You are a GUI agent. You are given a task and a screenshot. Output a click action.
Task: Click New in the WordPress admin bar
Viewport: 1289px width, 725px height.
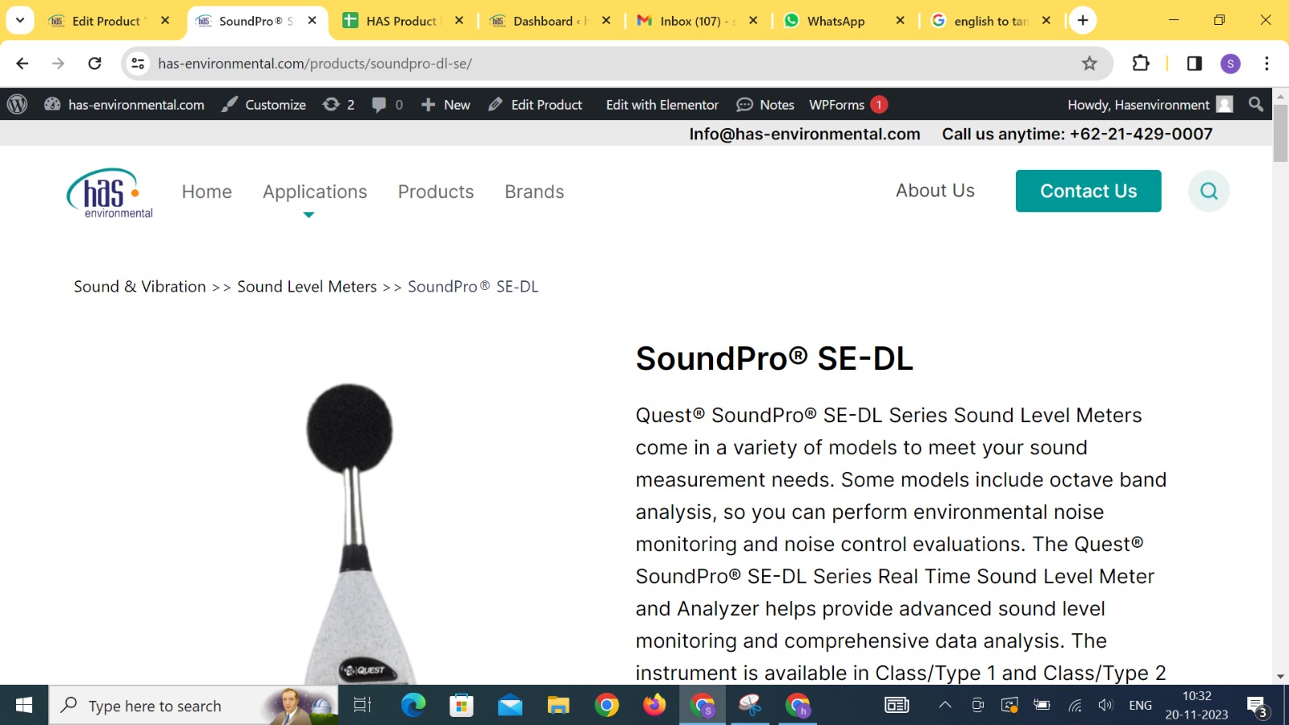pos(446,104)
